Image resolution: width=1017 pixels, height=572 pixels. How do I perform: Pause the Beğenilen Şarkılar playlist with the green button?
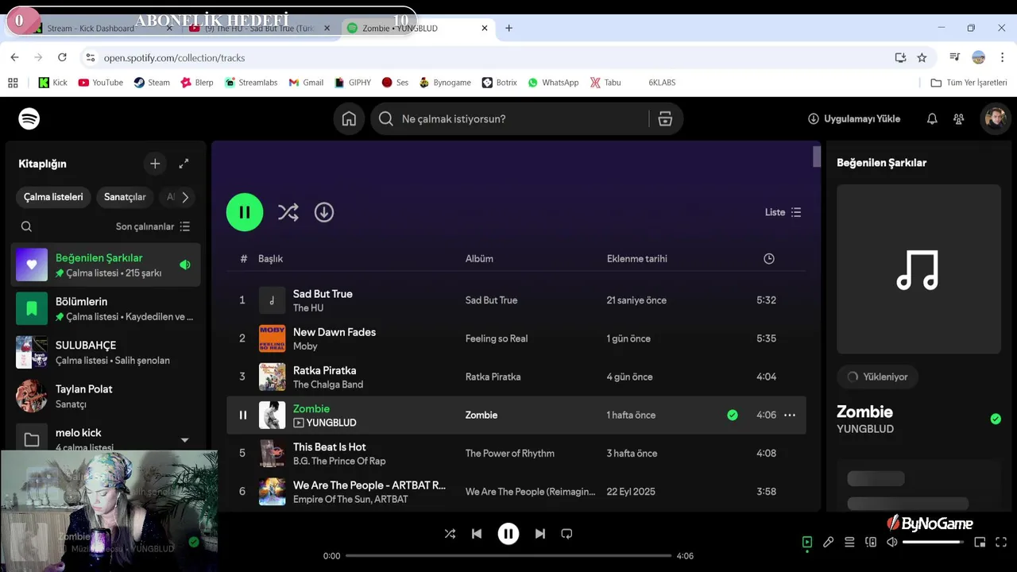point(245,212)
